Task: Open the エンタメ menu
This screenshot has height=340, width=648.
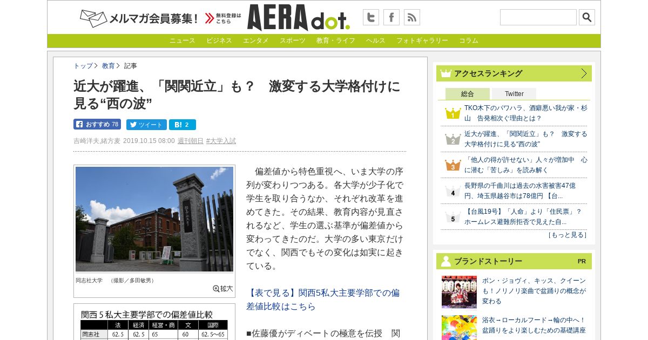Action: tap(256, 40)
